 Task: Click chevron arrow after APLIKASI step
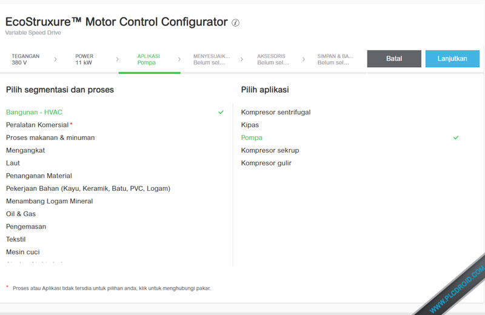[179, 59]
